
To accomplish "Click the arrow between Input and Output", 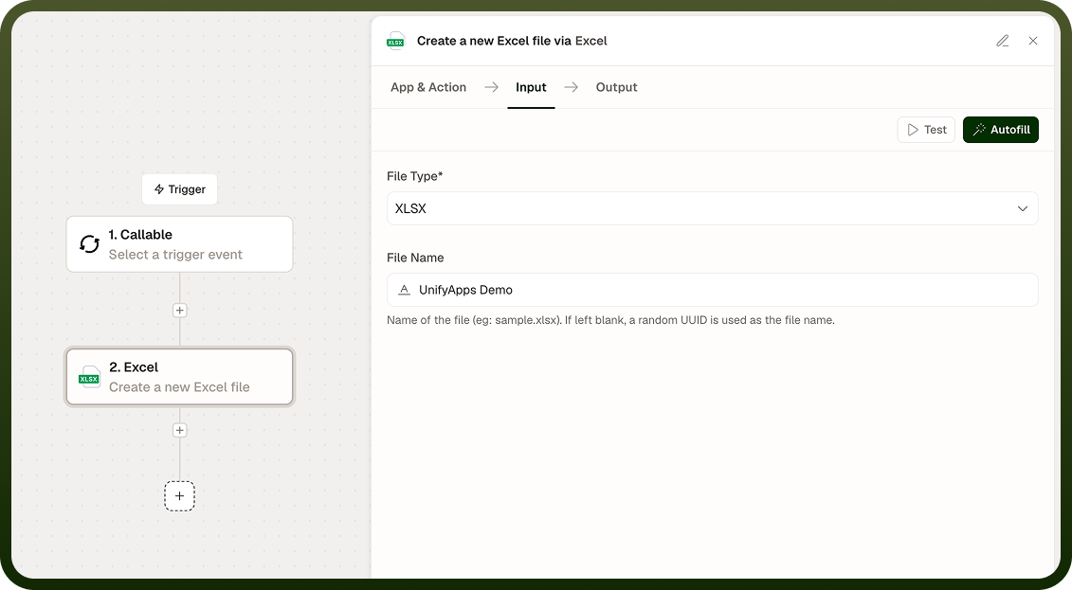I will [x=572, y=87].
